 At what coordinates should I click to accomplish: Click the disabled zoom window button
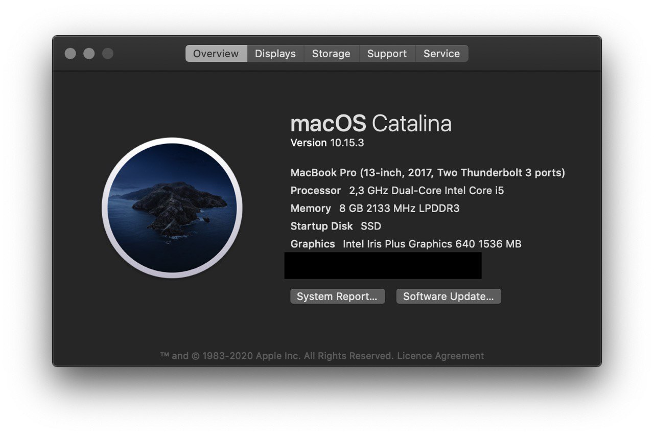point(107,54)
